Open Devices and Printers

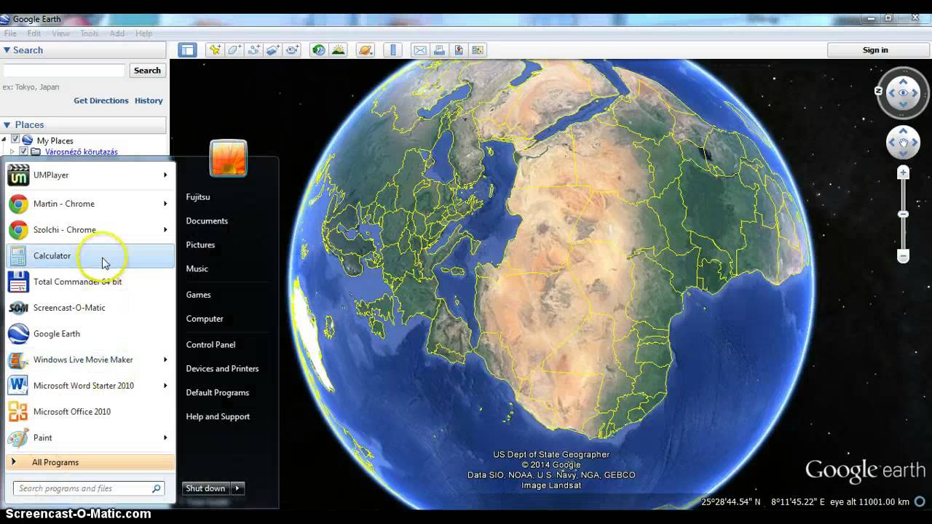click(x=222, y=368)
